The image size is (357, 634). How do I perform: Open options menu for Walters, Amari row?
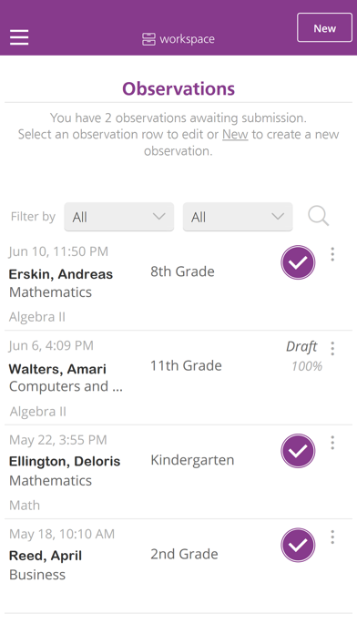(x=332, y=349)
